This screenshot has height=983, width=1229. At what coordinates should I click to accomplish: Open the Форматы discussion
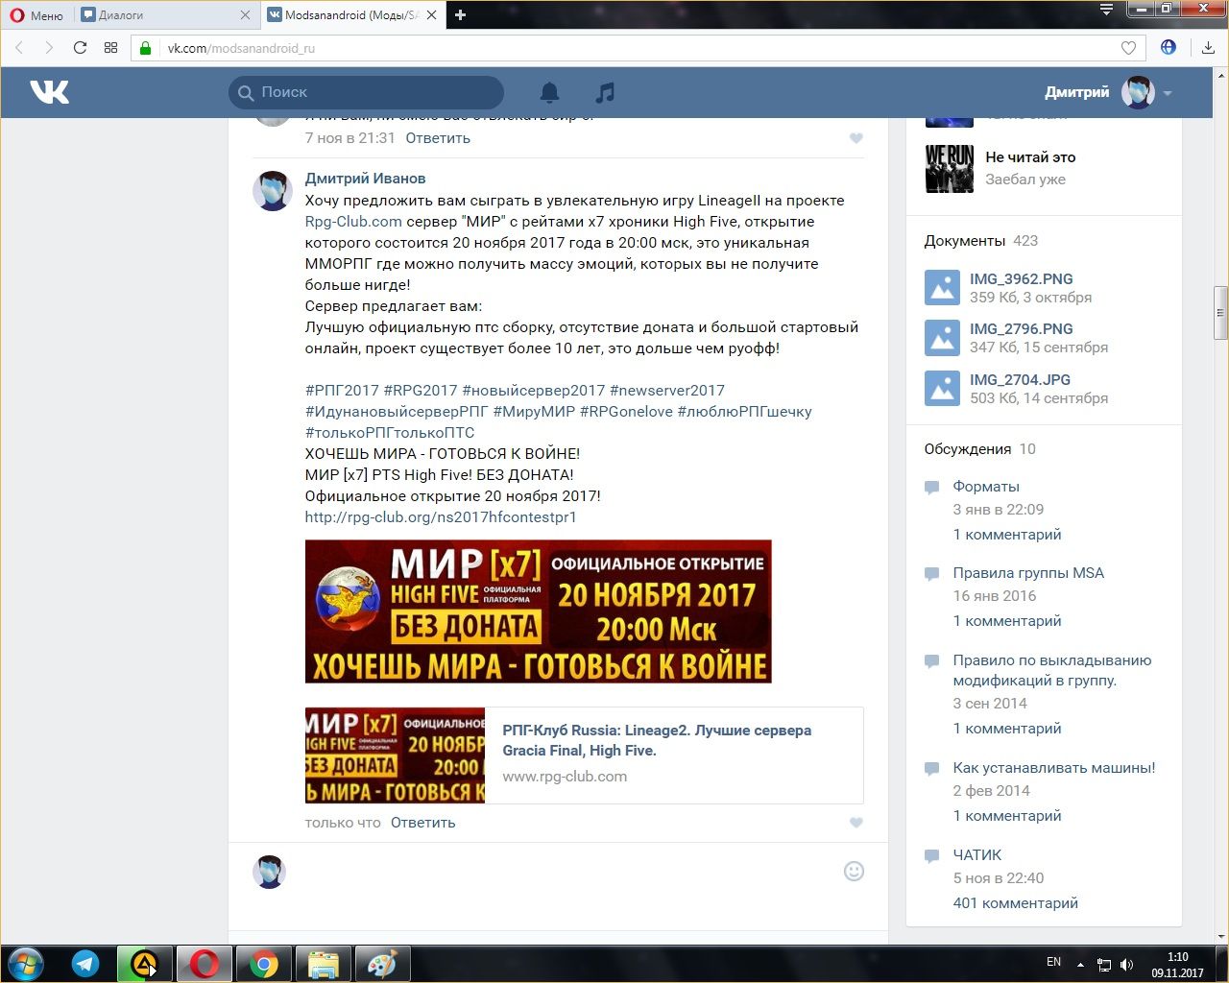coord(986,487)
